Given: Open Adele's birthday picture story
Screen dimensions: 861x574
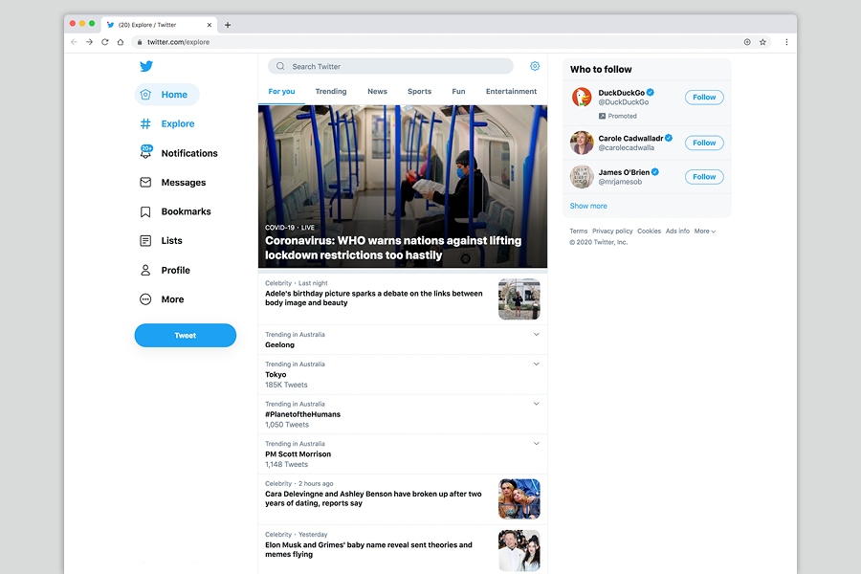Looking at the screenshot, I should 374,298.
